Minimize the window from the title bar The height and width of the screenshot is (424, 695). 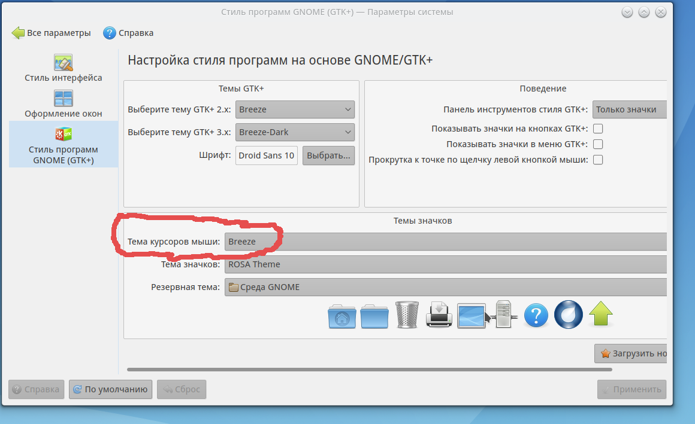627,13
